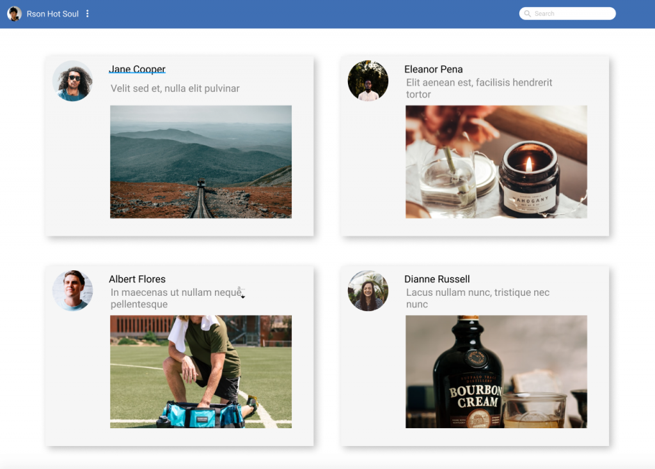The height and width of the screenshot is (469, 655).
Task: Open Jane Cooper's avatar photo
Action: click(73, 81)
